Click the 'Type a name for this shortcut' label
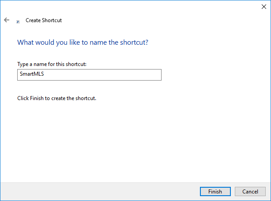The image size is (271, 201). (52, 64)
